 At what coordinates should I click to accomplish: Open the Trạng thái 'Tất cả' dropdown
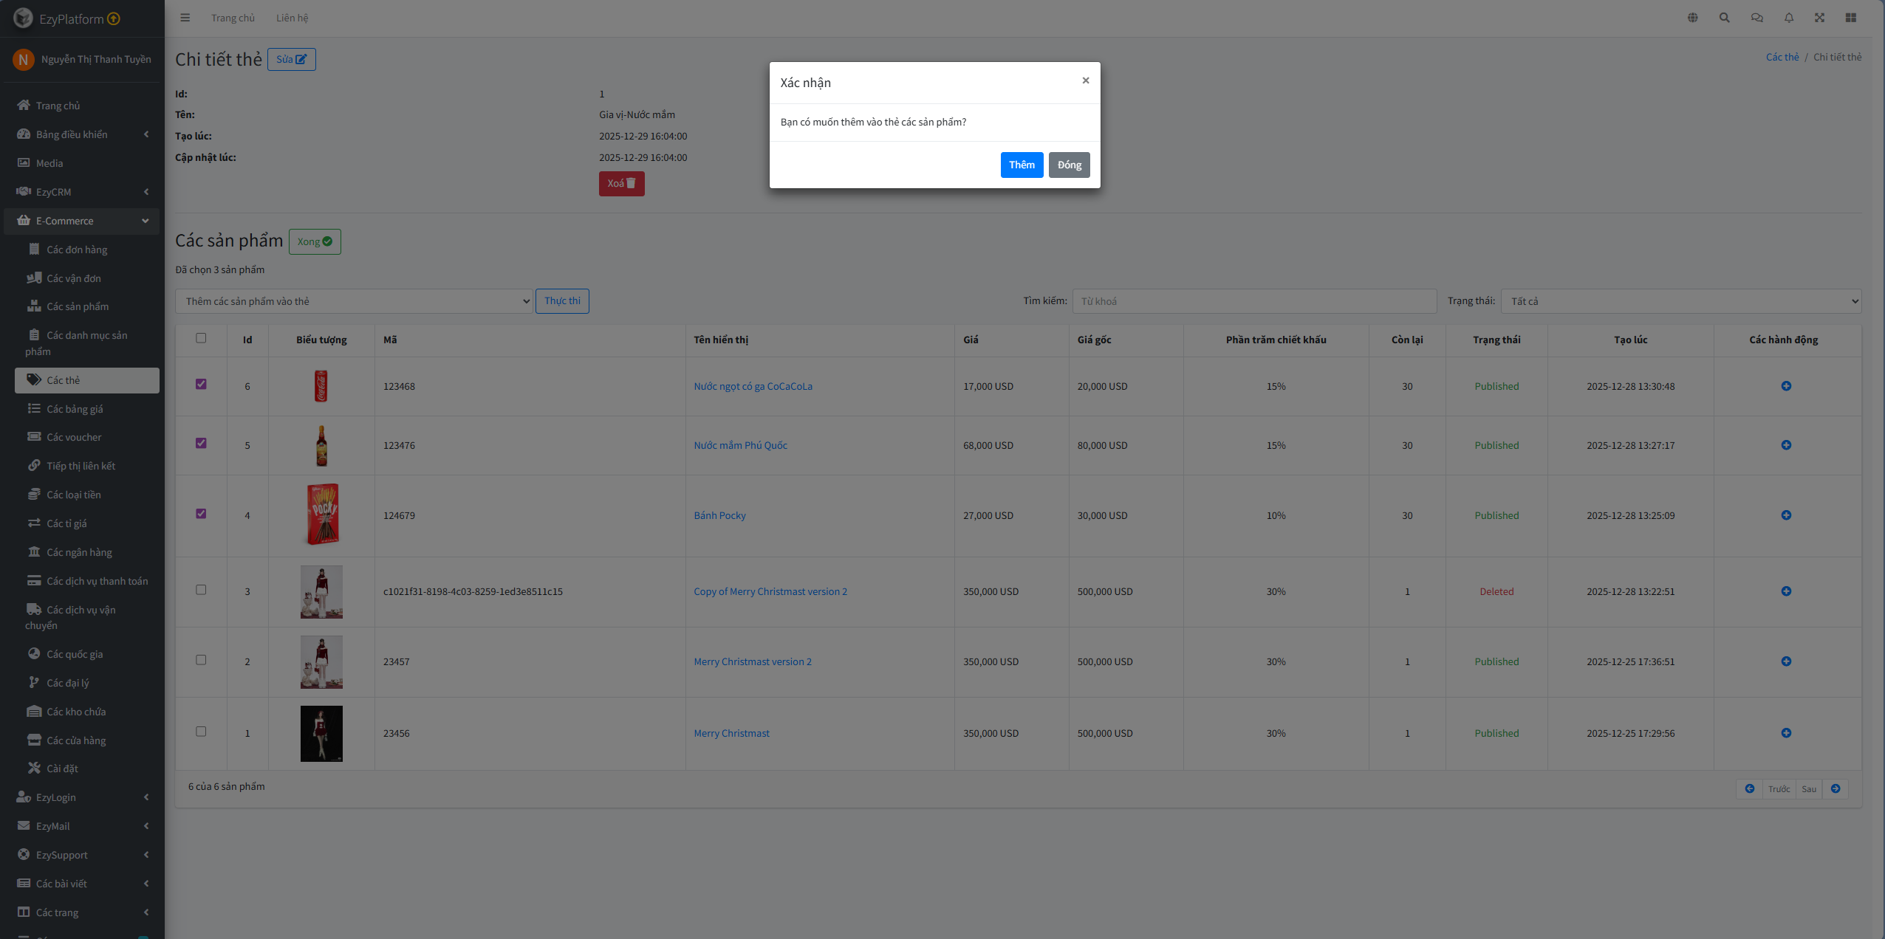coord(1680,301)
